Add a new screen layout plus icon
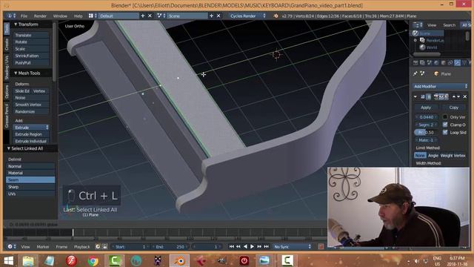This screenshot has height=267, width=474. [x=143, y=16]
